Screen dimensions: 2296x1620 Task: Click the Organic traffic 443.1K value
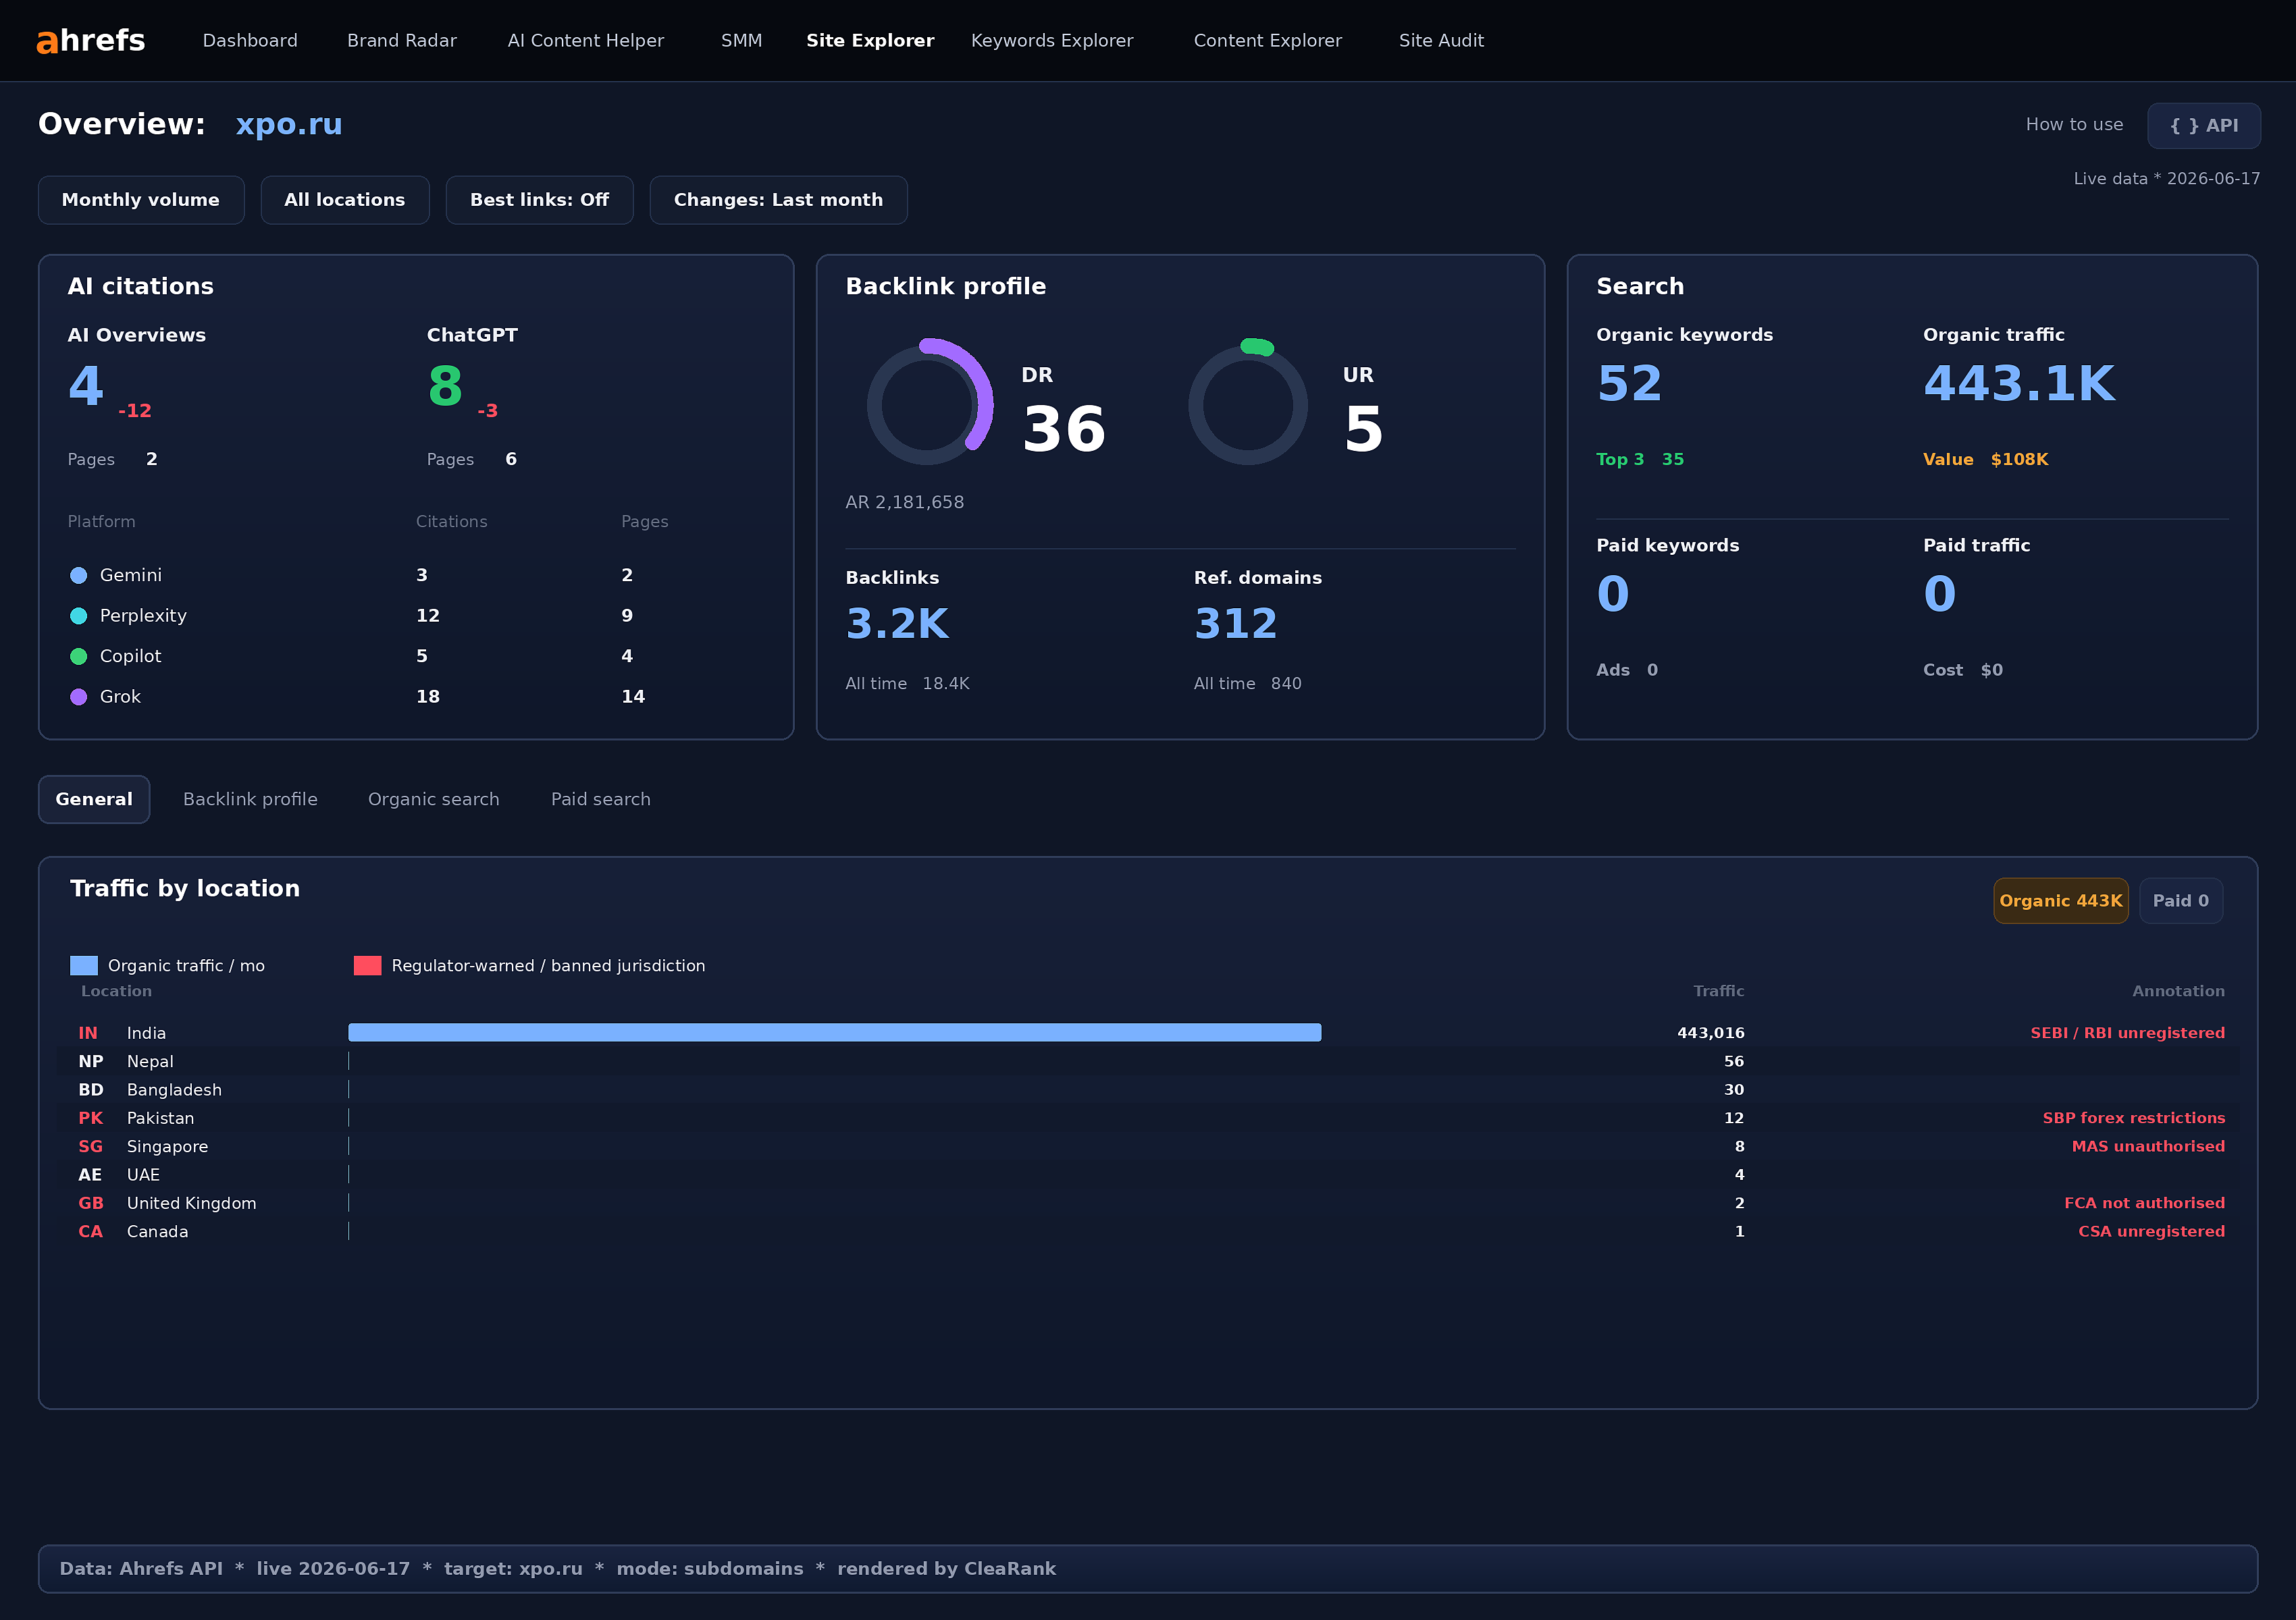(2019, 384)
